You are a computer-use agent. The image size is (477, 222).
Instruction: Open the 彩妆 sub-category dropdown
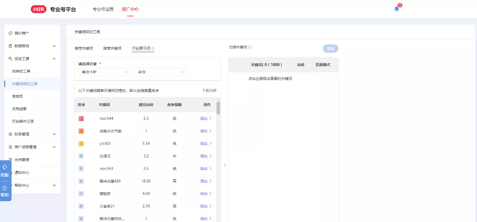click(161, 72)
